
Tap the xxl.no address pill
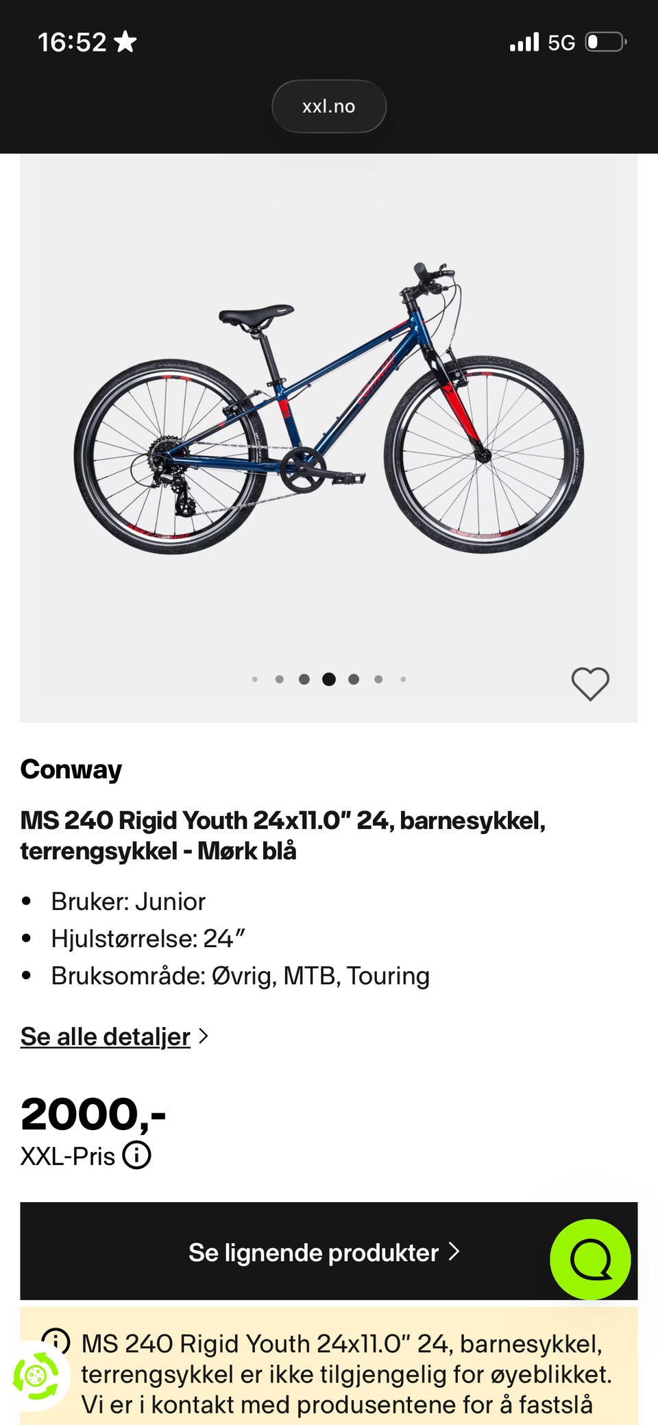coord(329,106)
